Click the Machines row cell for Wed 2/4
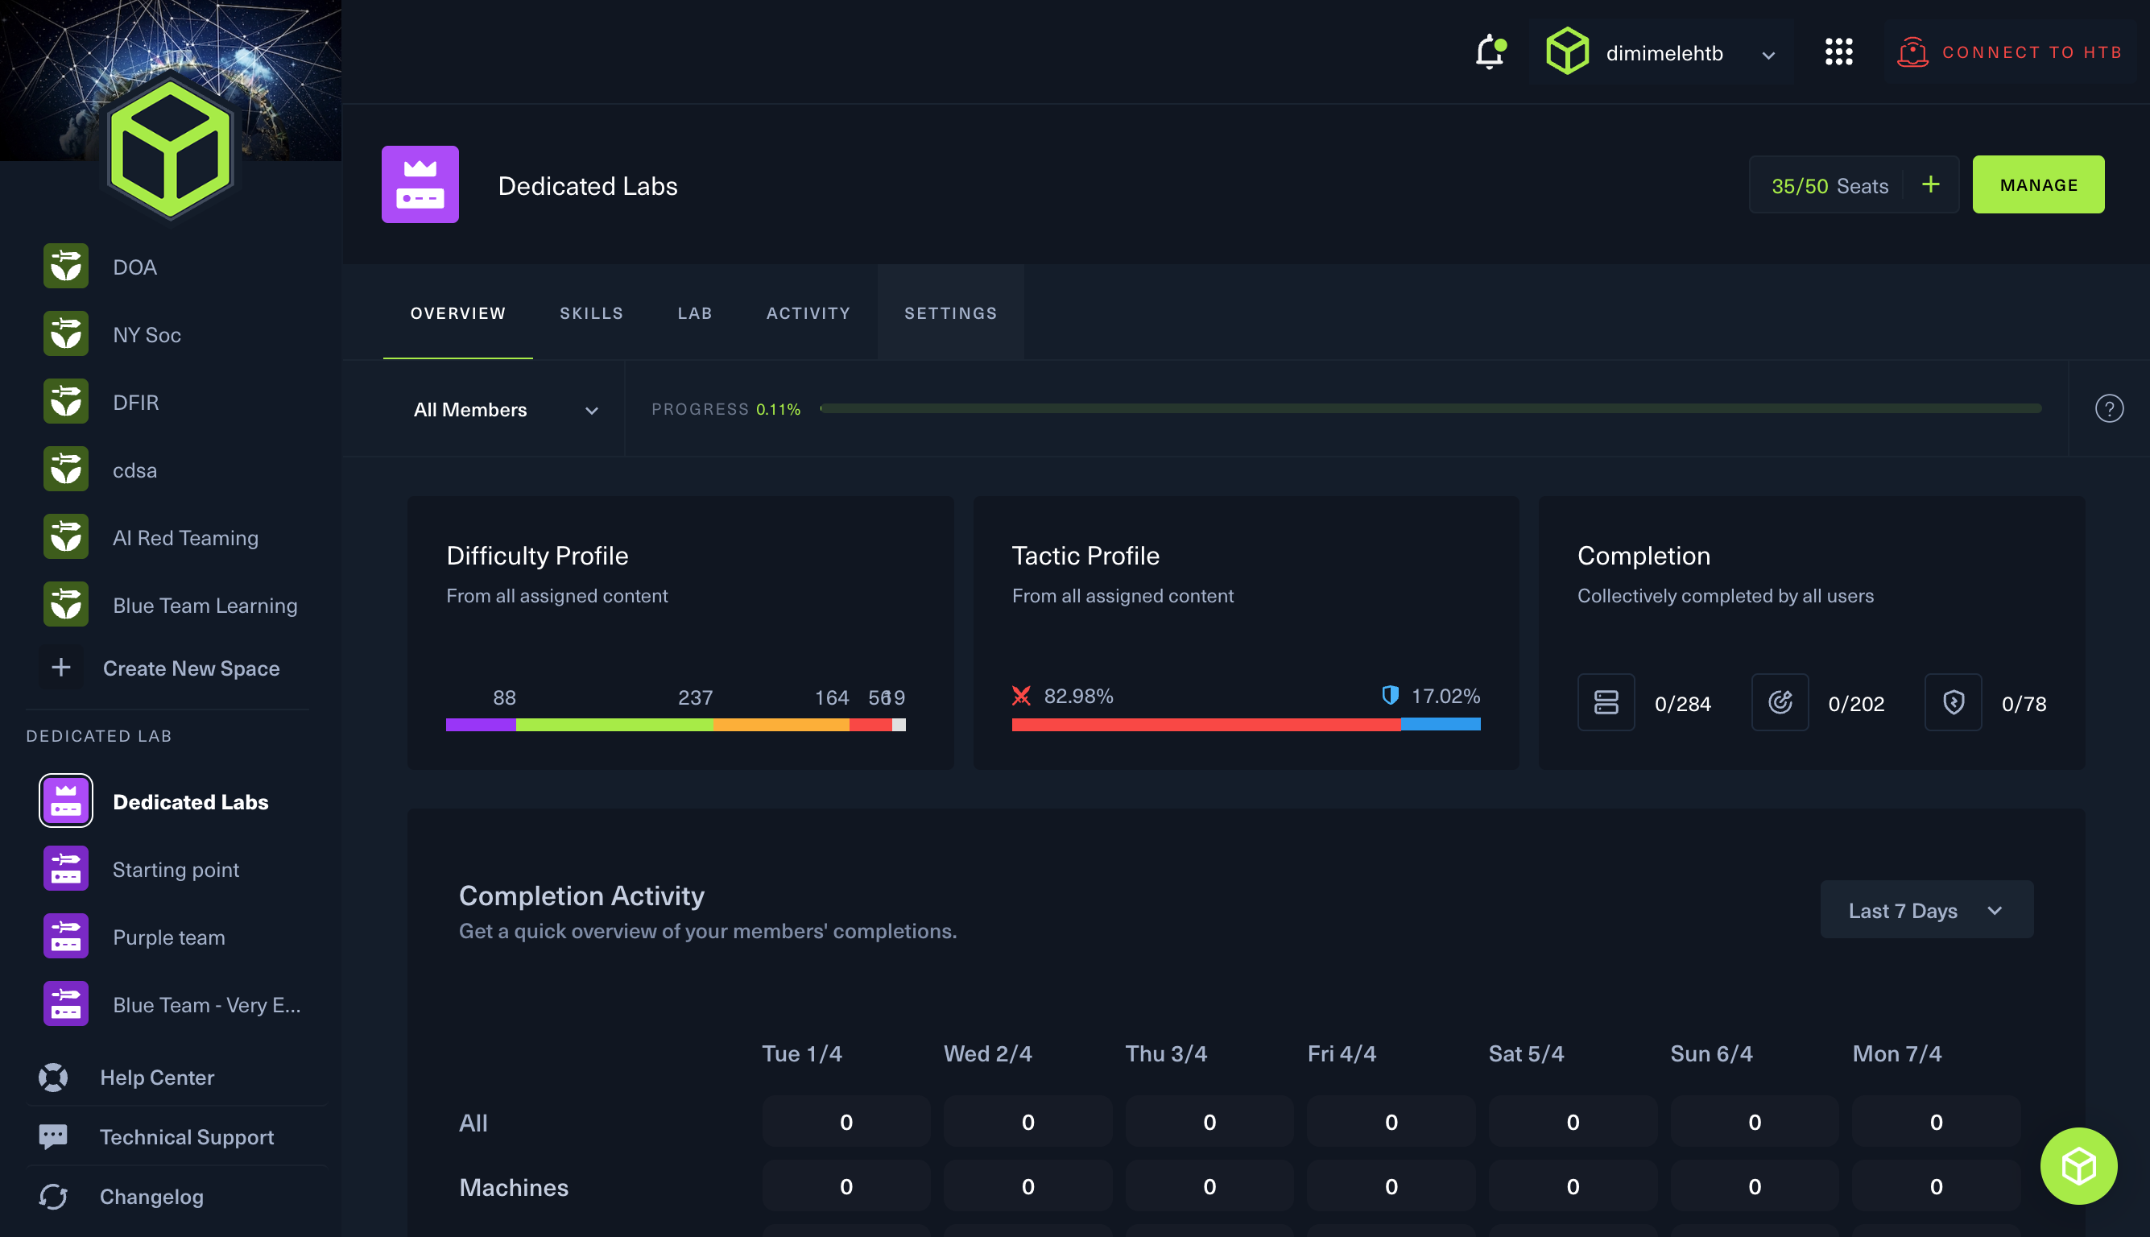Screen dimensions: 2150x1237 1027,1186
